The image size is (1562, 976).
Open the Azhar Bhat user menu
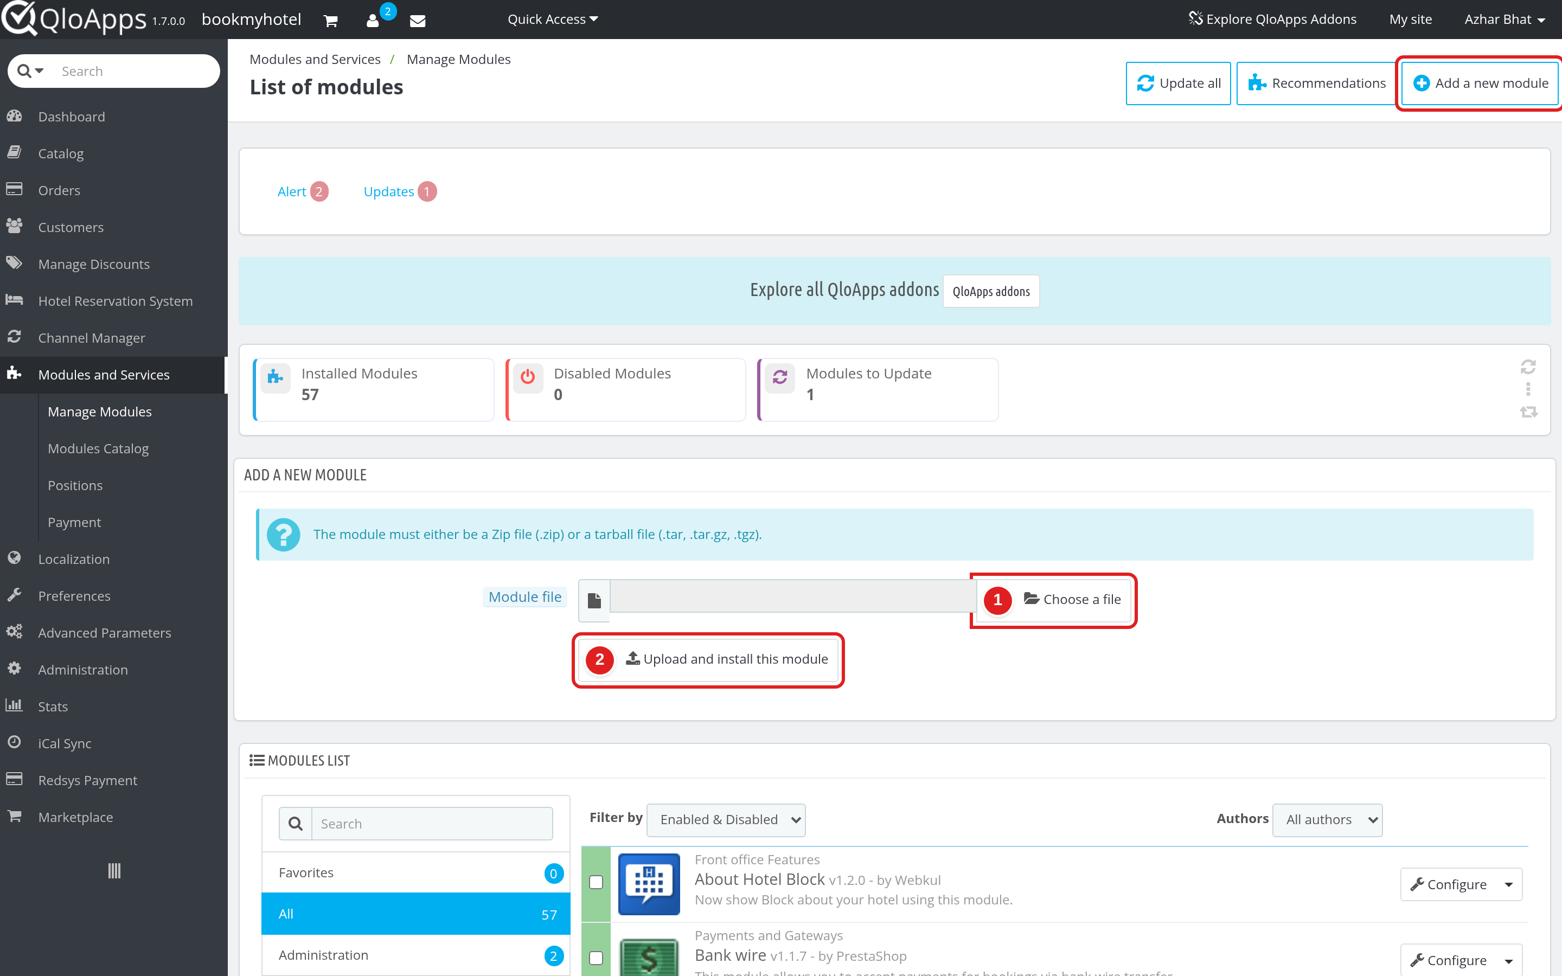1505,20
